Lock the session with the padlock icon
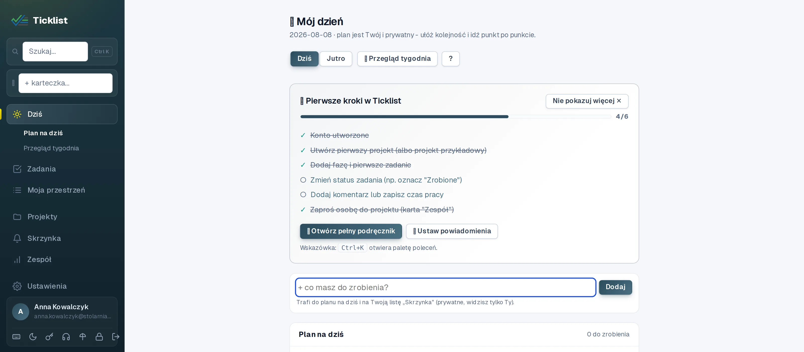This screenshot has width=804, height=352. pos(99,336)
